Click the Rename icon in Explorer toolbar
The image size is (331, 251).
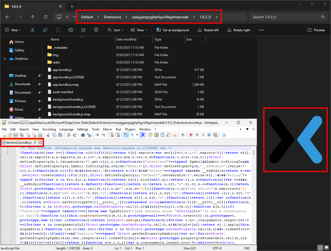(x=71, y=30)
